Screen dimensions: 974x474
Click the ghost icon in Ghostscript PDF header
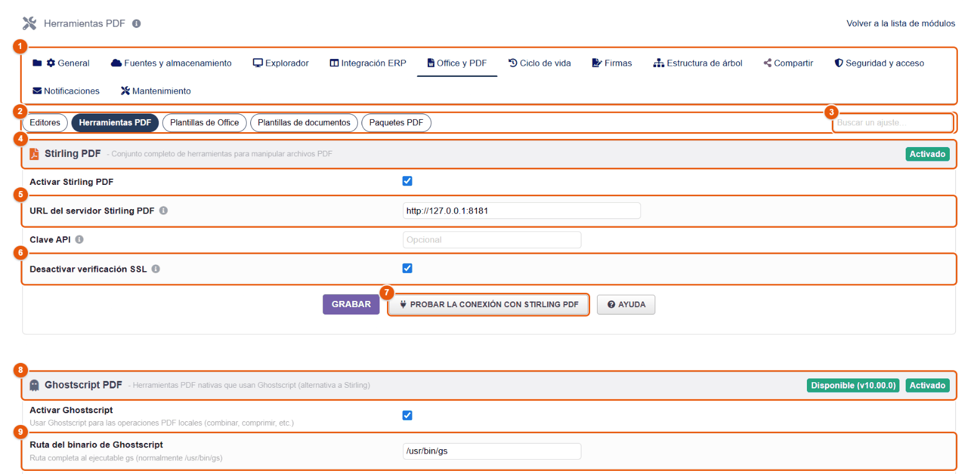35,385
